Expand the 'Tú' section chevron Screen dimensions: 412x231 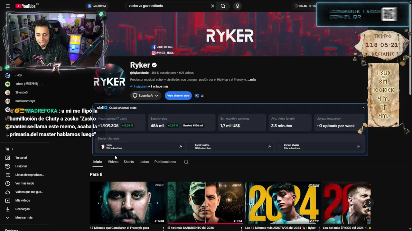click(12, 149)
